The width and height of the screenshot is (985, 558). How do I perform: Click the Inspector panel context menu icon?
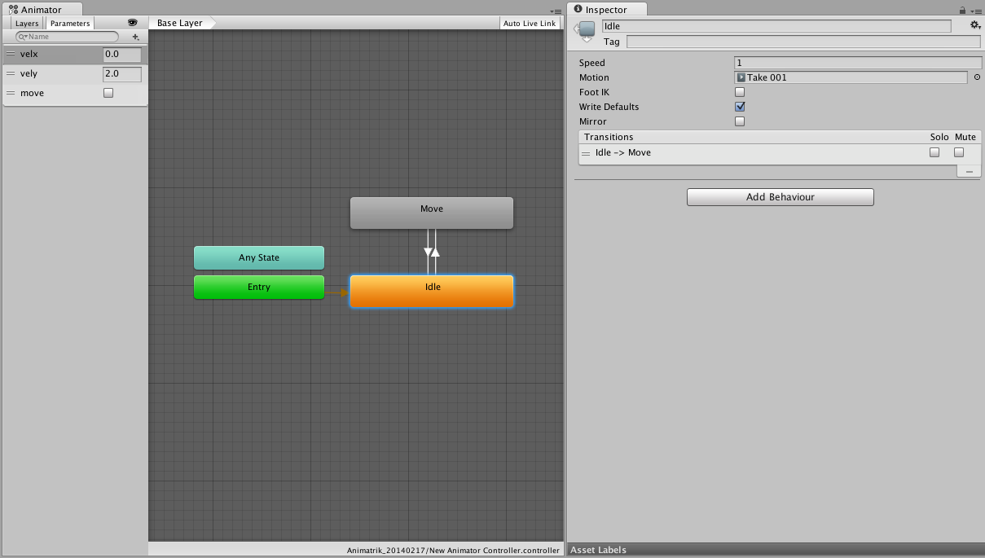[x=976, y=9]
